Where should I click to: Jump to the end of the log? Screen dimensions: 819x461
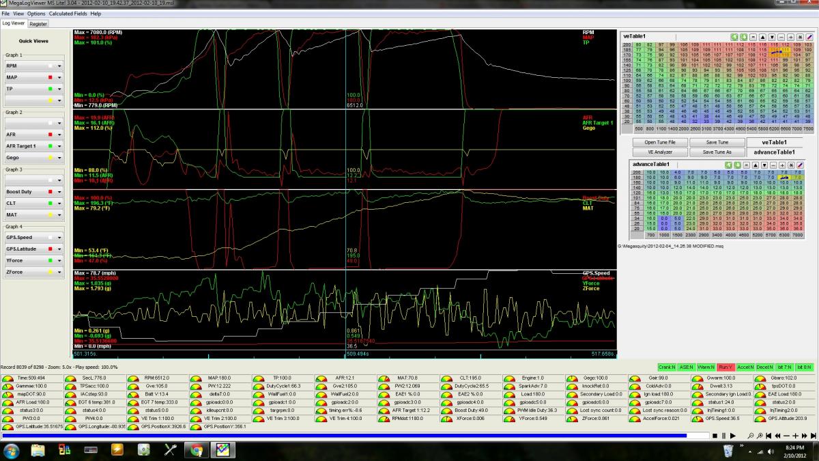[x=812, y=435]
